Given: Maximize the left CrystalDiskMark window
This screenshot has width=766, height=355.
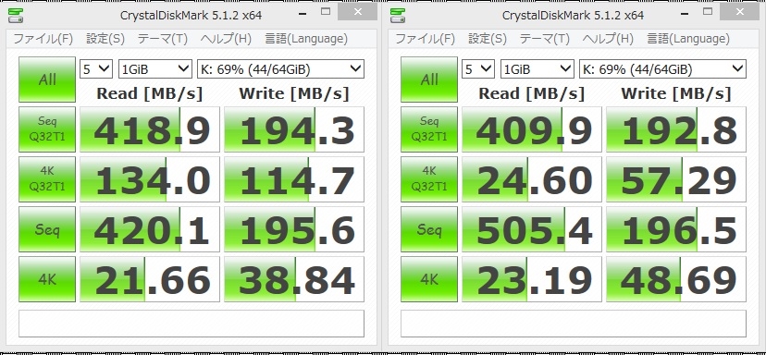Looking at the screenshot, I should pyautogui.click(x=326, y=11).
